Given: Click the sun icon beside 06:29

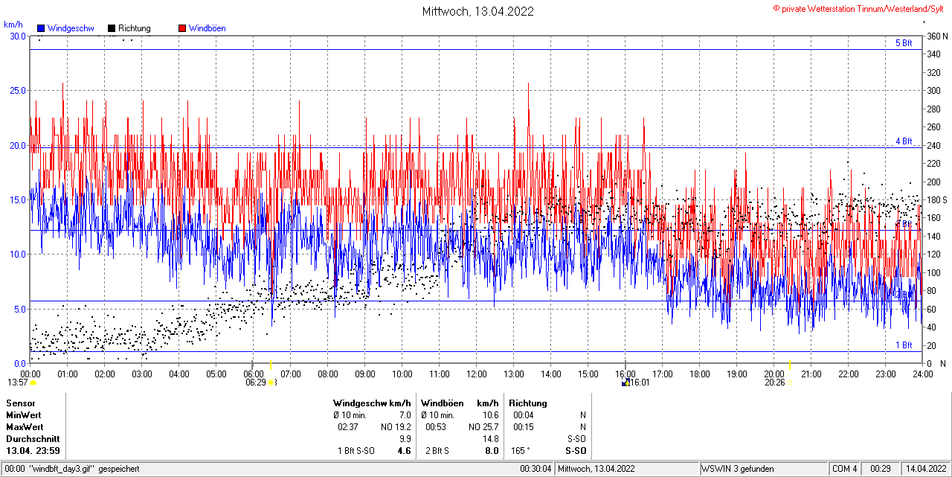Looking at the screenshot, I should [272, 382].
